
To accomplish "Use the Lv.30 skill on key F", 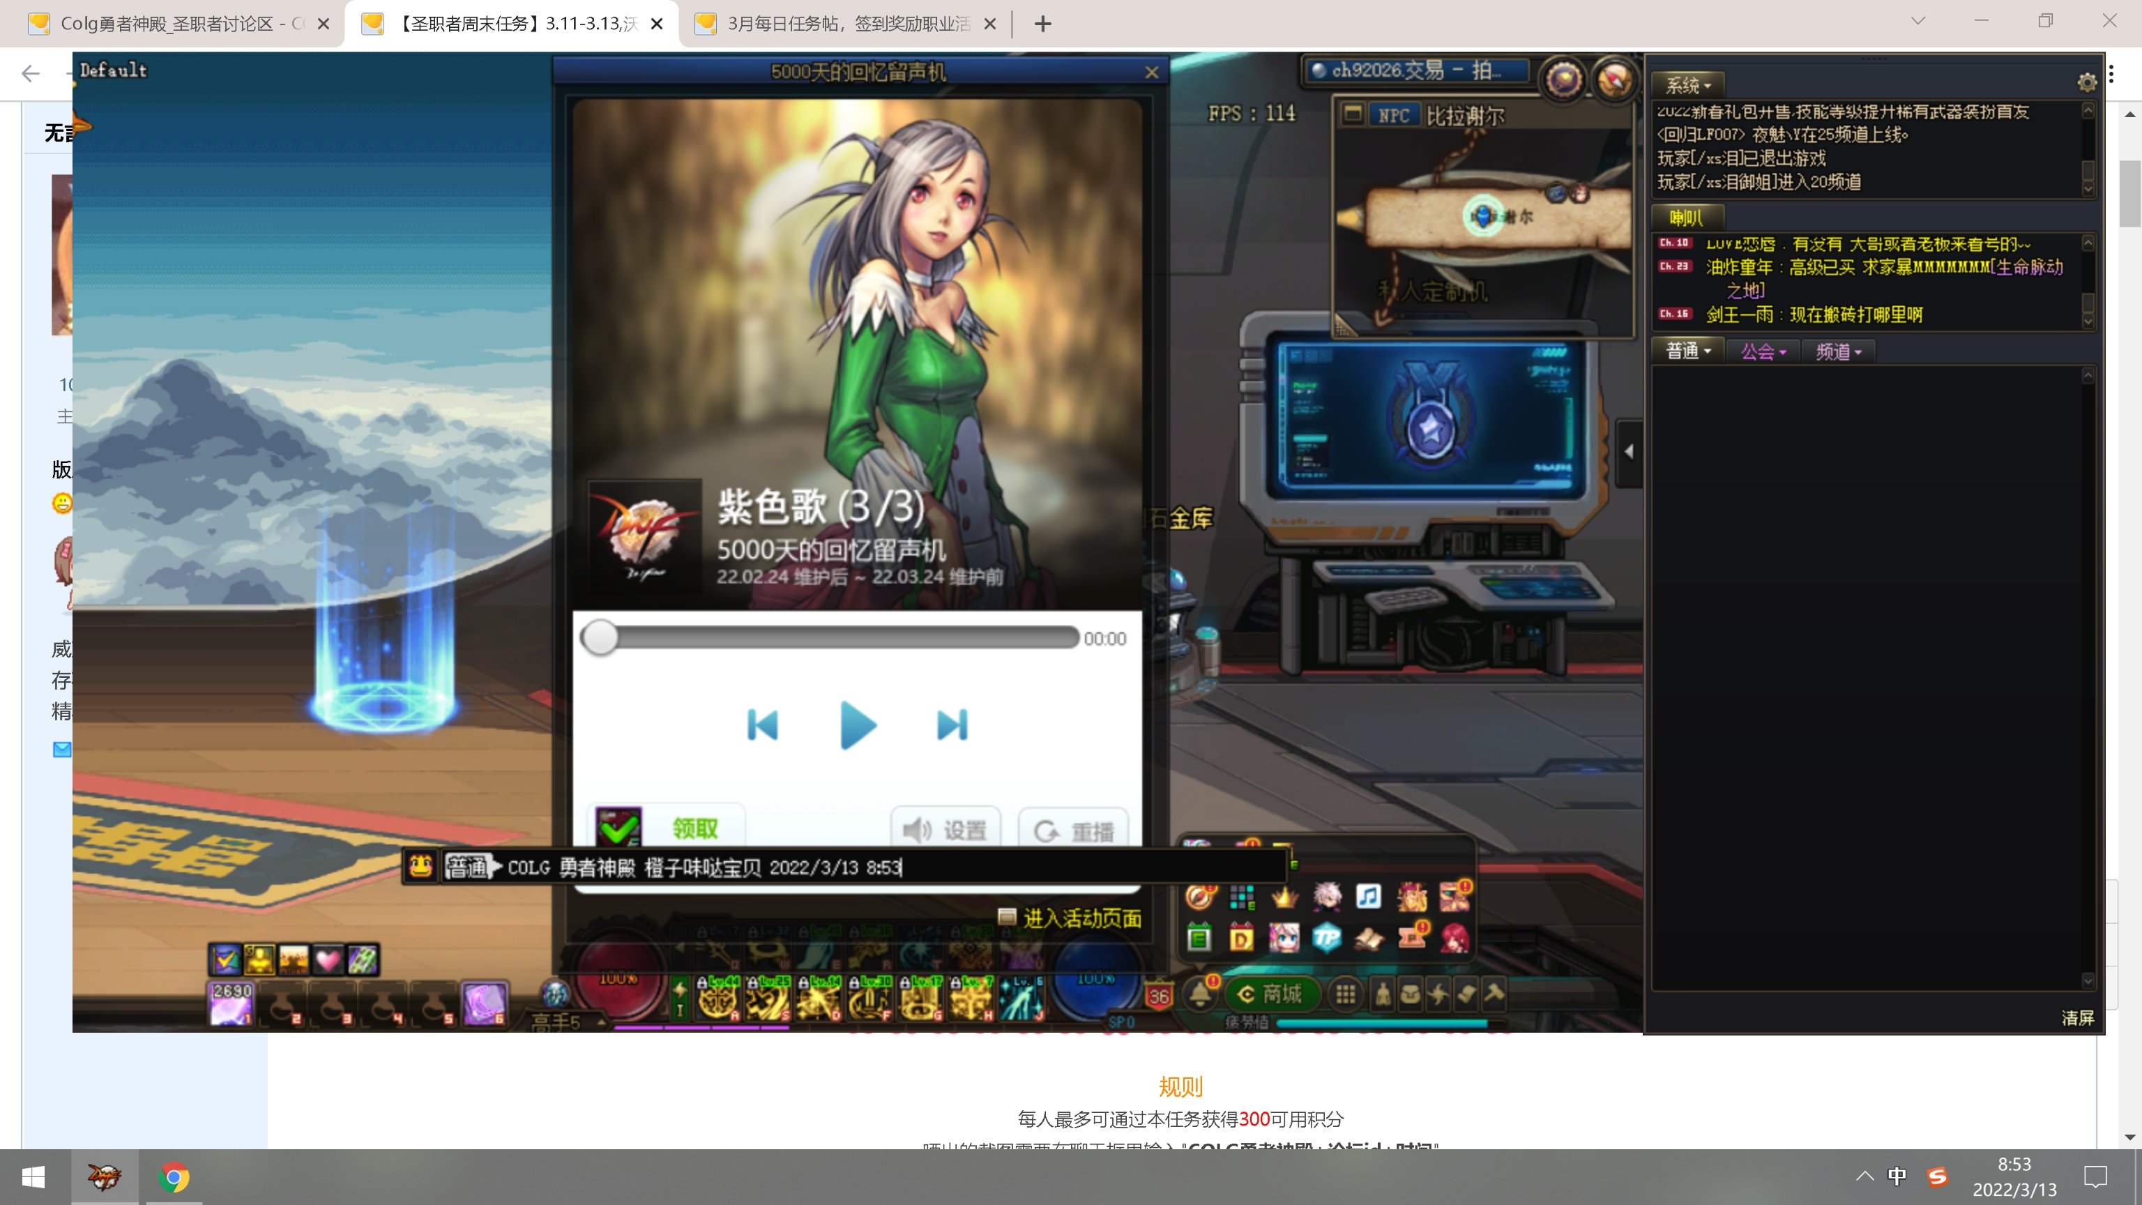I will point(869,999).
